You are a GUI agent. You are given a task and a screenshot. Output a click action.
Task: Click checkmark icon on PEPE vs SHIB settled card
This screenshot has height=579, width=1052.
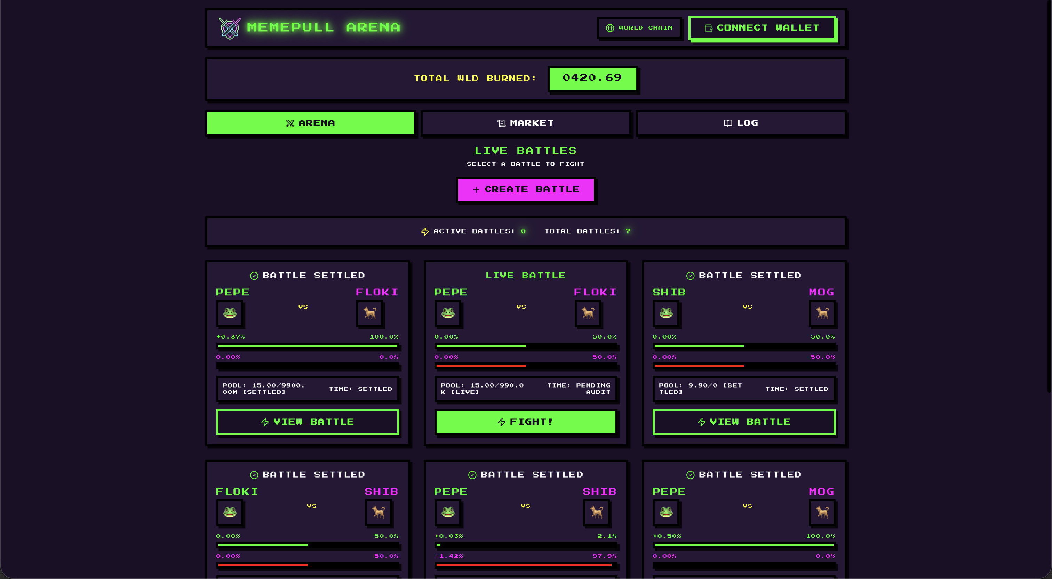pyautogui.click(x=472, y=475)
